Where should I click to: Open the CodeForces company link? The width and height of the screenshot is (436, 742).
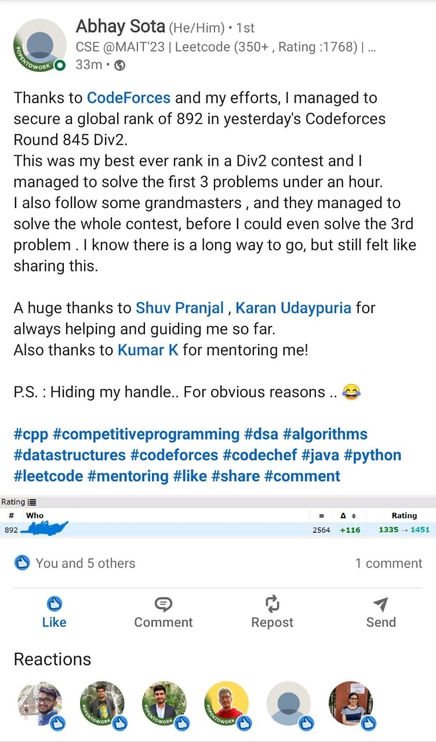[x=128, y=98]
